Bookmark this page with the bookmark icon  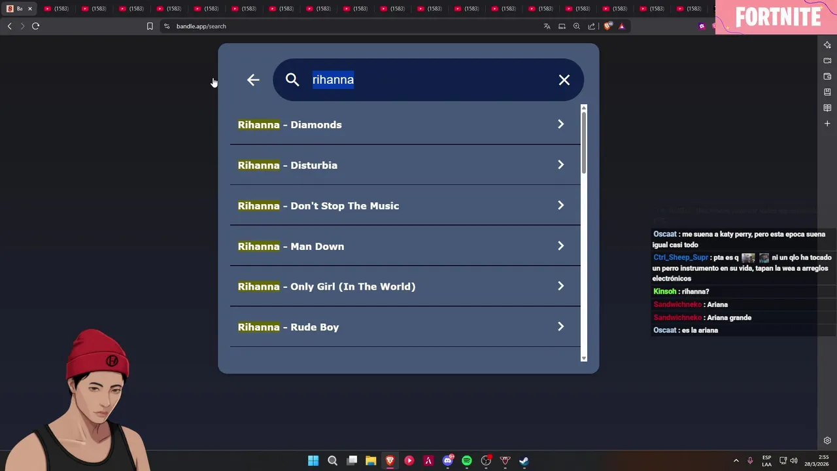click(150, 26)
